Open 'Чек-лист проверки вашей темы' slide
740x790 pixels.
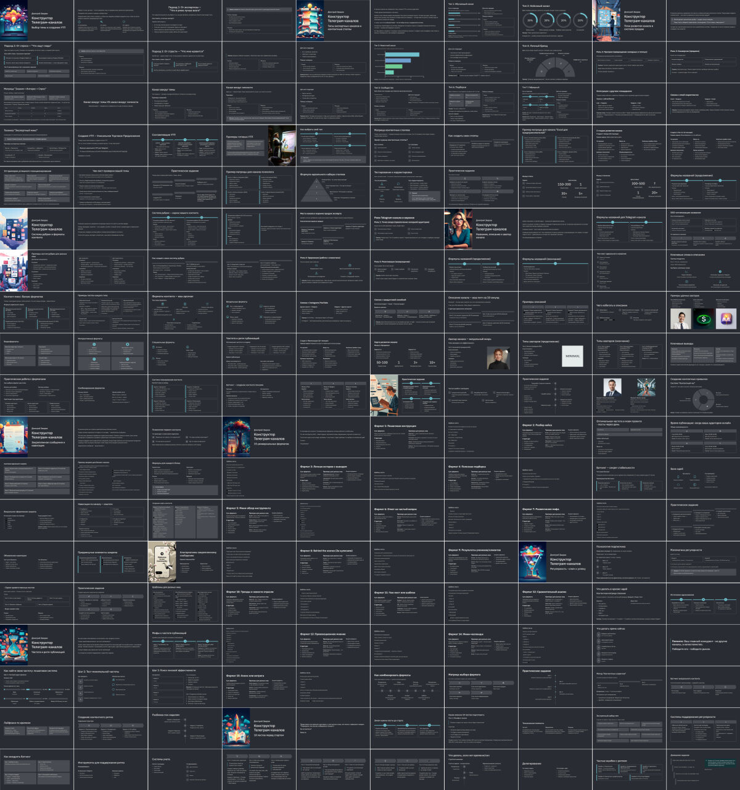coord(111,187)
